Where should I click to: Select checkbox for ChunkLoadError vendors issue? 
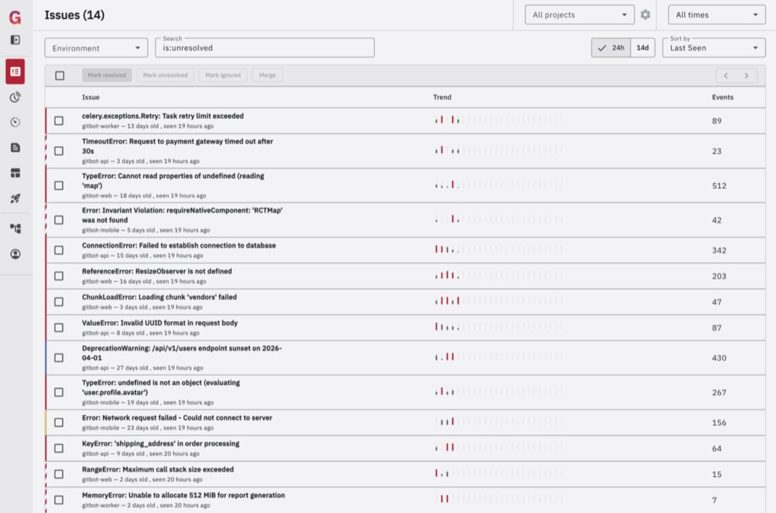(59, 302)
